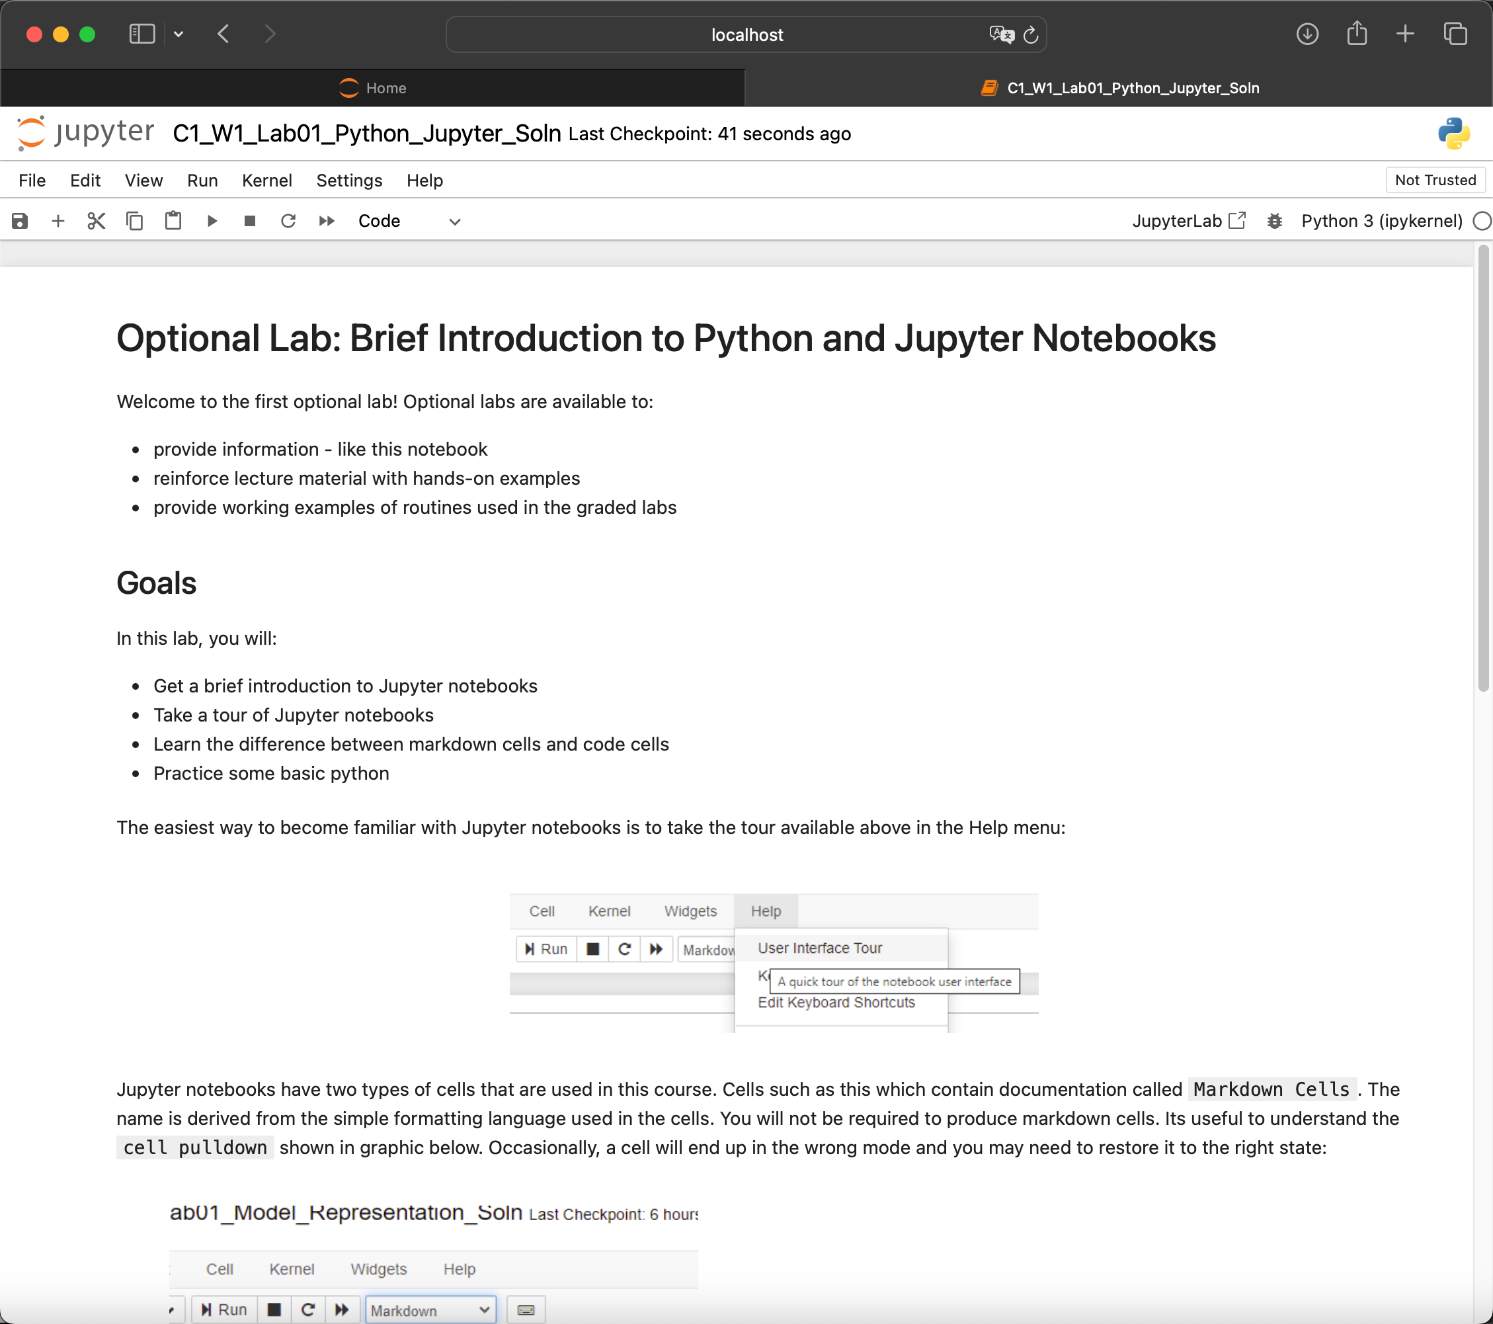Click the Not Trusted button

(1435, 180)
